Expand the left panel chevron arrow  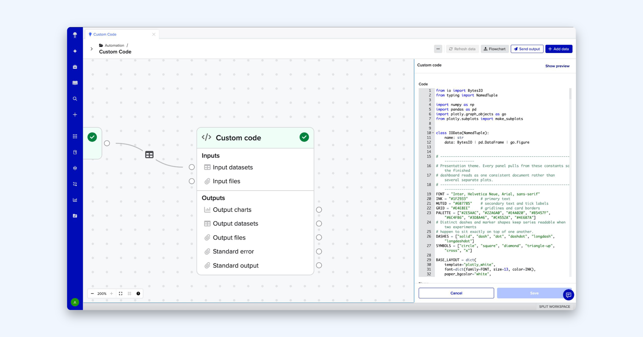pos(92,49)
